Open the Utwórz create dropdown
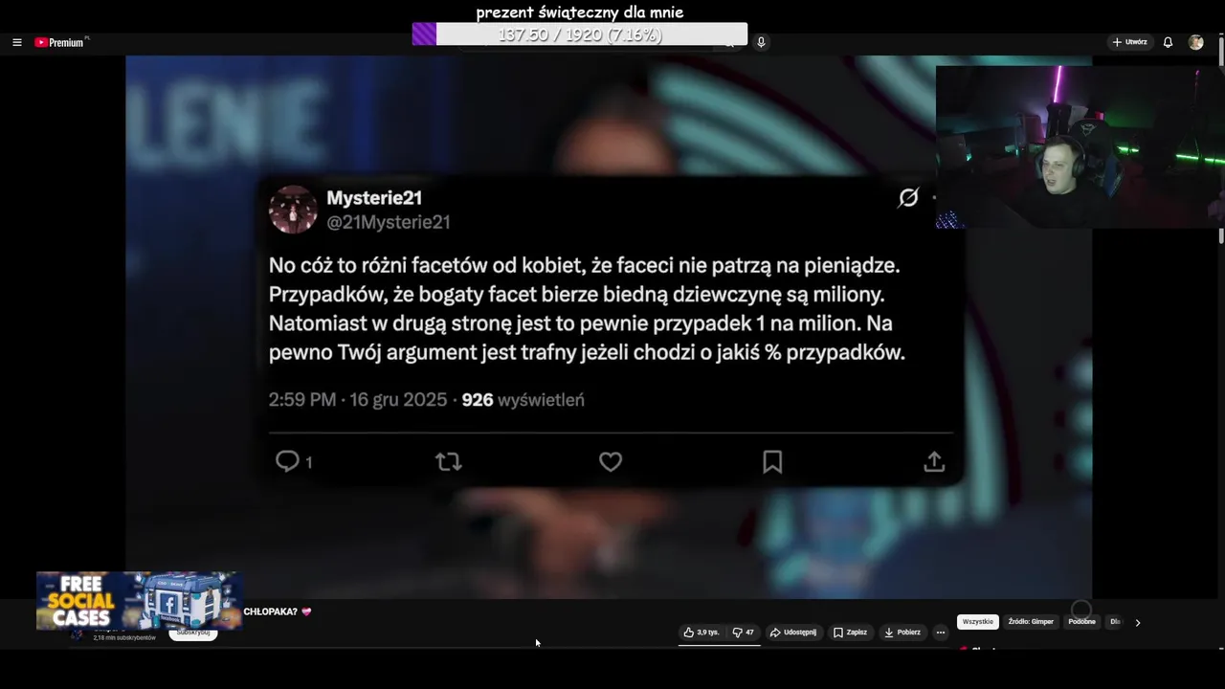Image resolution: width=1225 pixels, height=689 pixels. (x=1129, y=42)
